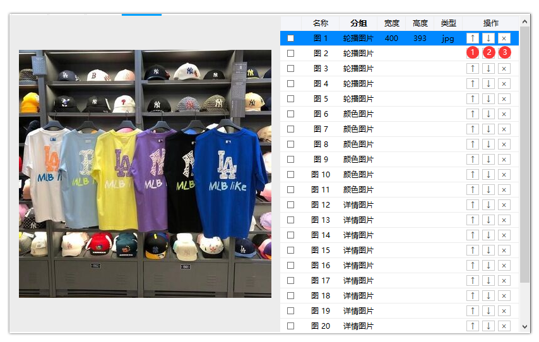Click the 颜色图片 group of 图 10

[x=358, y=174]
